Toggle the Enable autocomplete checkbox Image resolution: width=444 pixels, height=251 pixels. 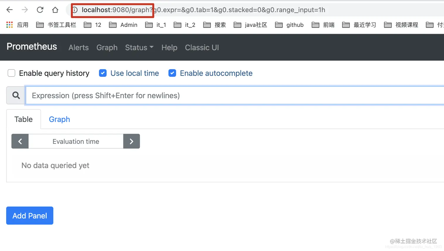coord(172,73)
